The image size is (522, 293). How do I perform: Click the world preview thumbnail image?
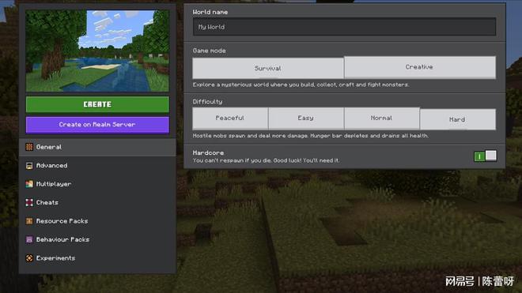[x=97, y=51]
